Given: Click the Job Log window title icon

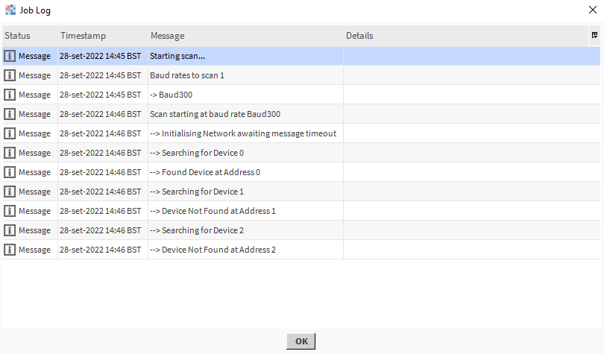Looking at the screenshot, I should (10, 10).
